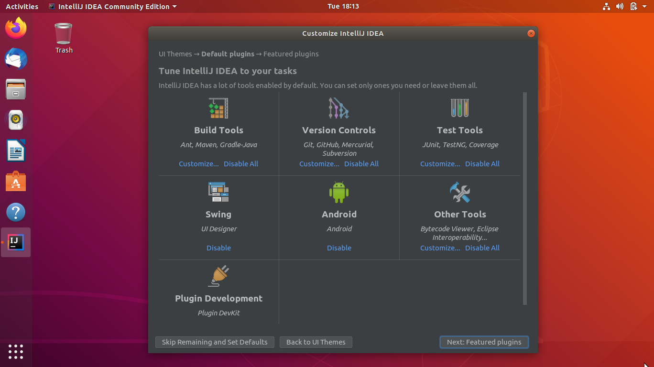Click the plugin list vertical scrollbar
The image size is (654, 367).
pyautogui.click(x=524, y=198)
